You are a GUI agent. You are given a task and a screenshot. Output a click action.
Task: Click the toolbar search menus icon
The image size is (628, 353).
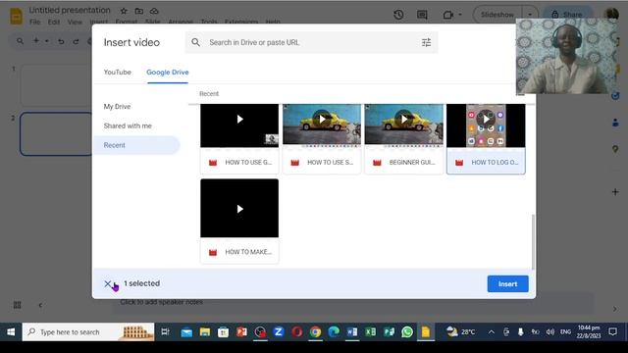click(x=20, y=41)
